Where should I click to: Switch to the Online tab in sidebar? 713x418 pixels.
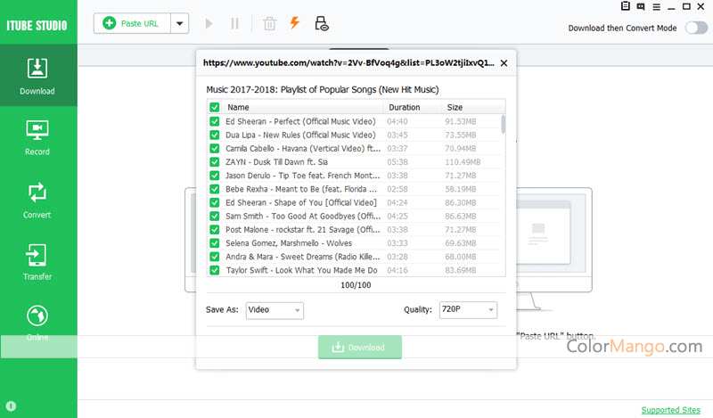37,324
